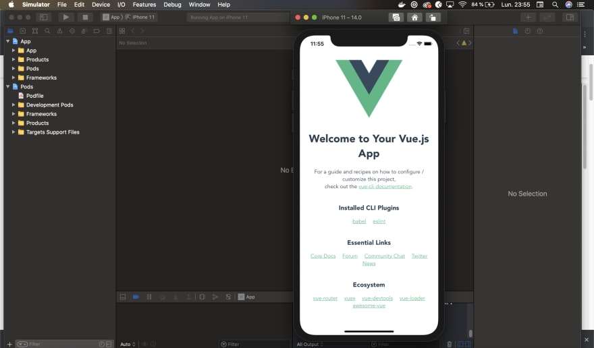Screen dimensions: 594x348
Task: Open the project navigator folder icon
Action: [x=10, y=31]
